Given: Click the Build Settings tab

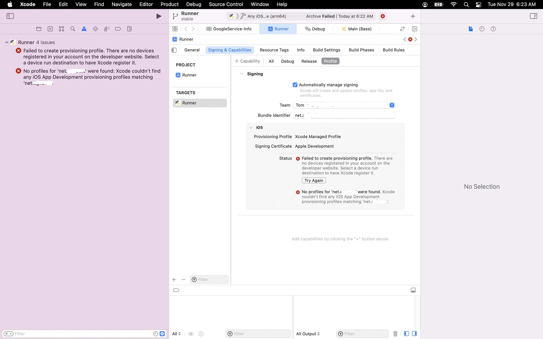Looking at the screenshot, I should coord(326,50).
